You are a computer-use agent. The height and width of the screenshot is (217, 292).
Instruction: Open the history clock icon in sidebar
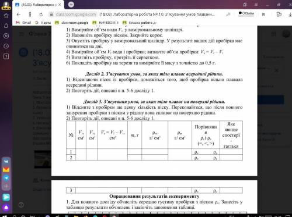coord(6,46)
